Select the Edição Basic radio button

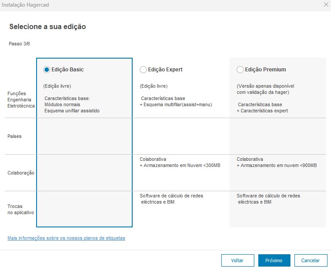point(47,70)
